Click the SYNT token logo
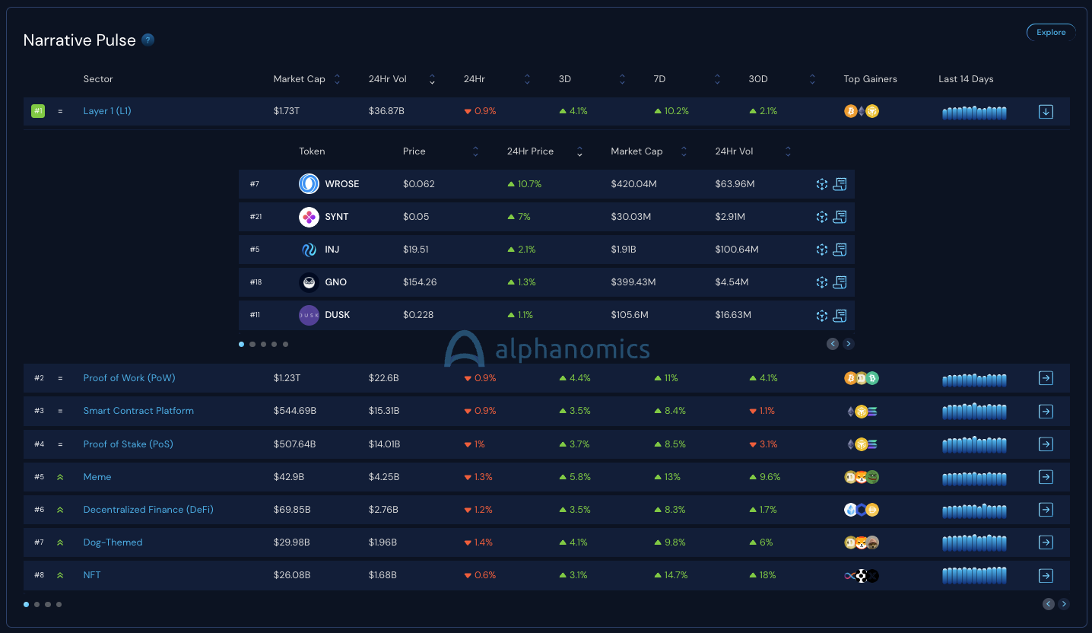 309,217
